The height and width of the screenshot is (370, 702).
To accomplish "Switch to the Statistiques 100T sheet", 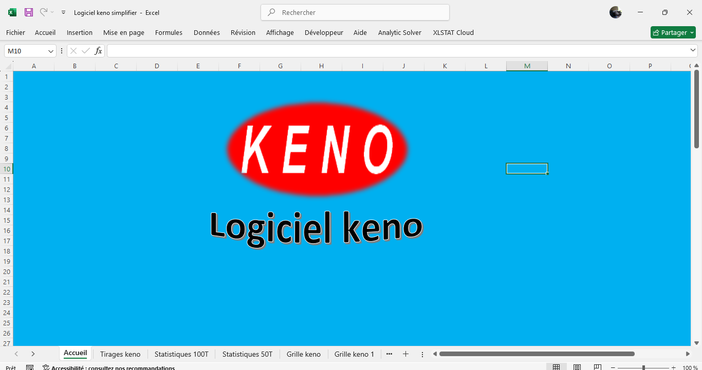I will coord(181,354).
